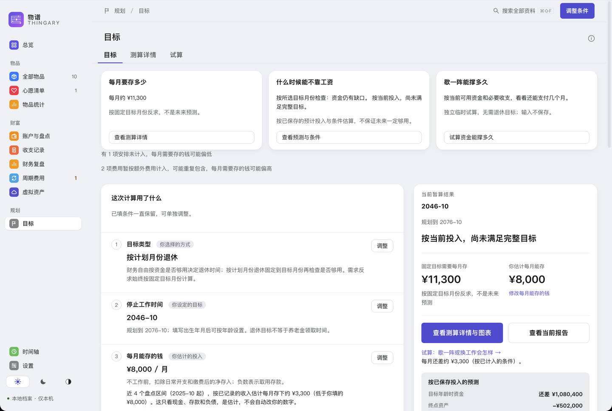
Task: Open 总览 overview icon in sidebar
Action: pyautogui.click(x=14, y=45)
